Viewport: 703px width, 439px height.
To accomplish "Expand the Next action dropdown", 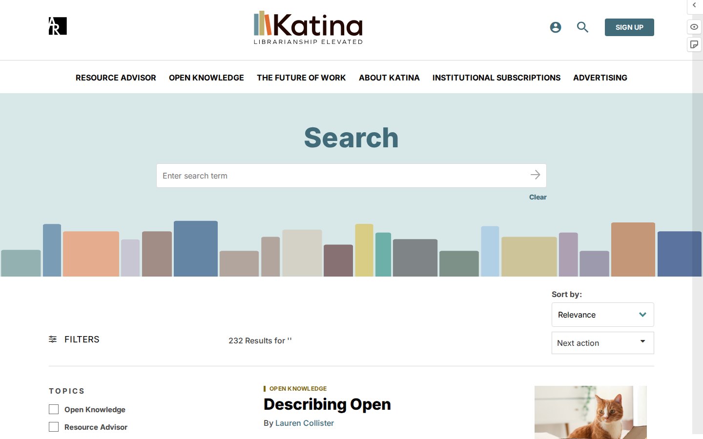I will point(602,343).
